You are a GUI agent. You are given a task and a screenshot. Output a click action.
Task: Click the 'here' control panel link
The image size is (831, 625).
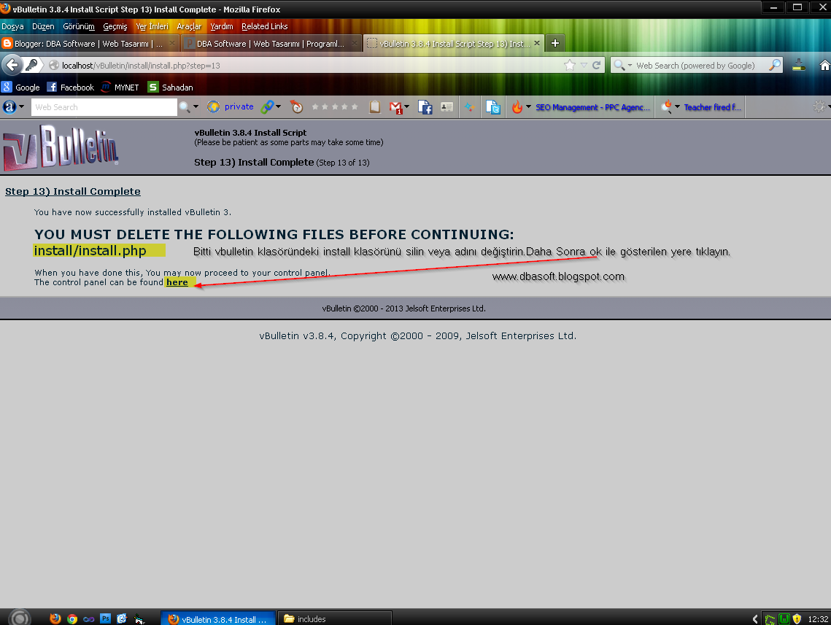(177, 282)
